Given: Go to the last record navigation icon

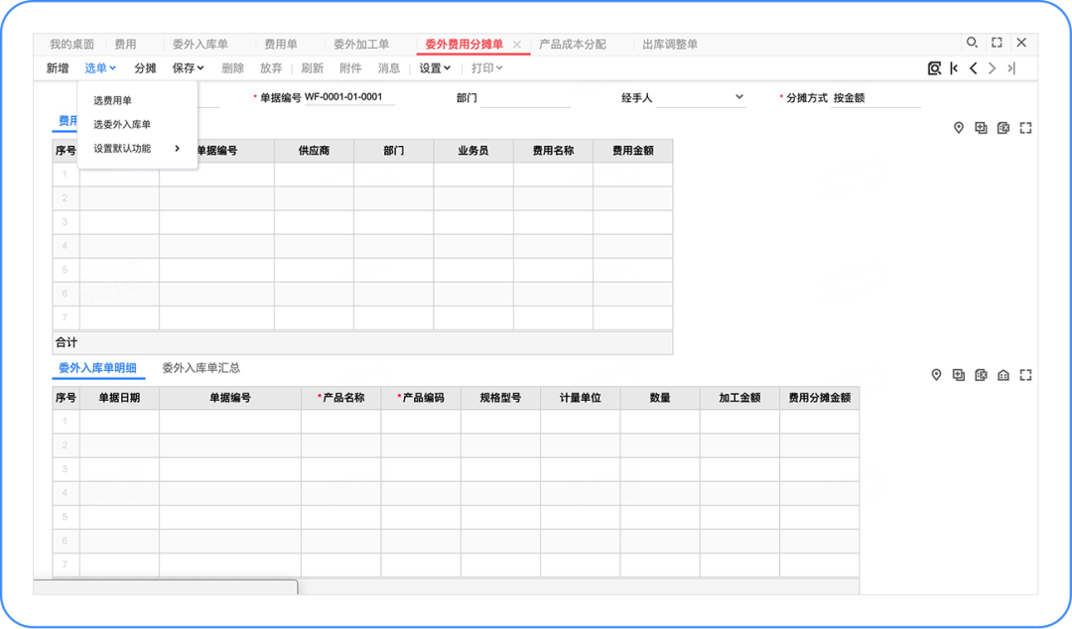Looking at the screenshot, I should tap(1013, 67).
